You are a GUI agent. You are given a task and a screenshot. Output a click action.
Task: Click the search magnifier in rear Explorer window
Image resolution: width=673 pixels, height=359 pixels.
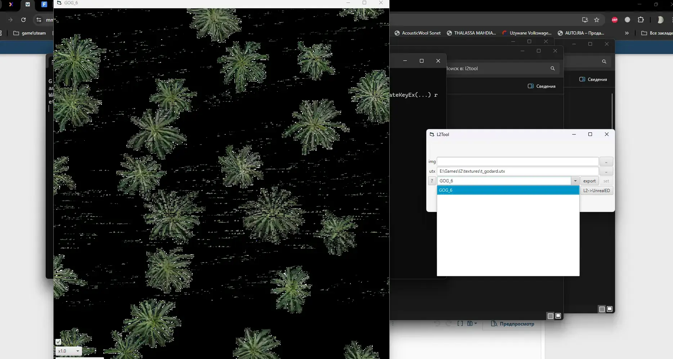(x=604, y=62)
